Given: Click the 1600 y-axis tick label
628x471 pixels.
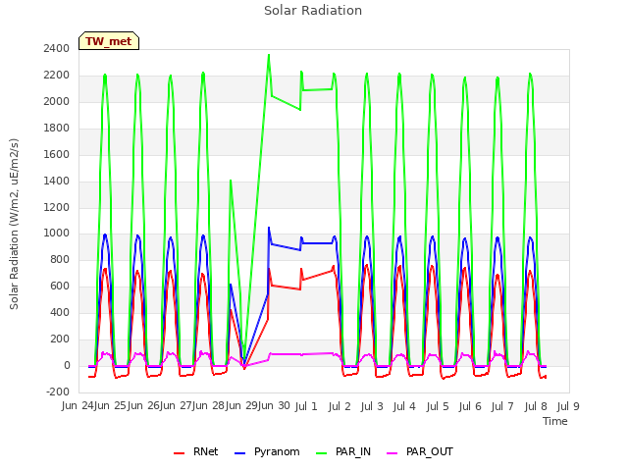Looking at the screenshot, I should [57, 155].
